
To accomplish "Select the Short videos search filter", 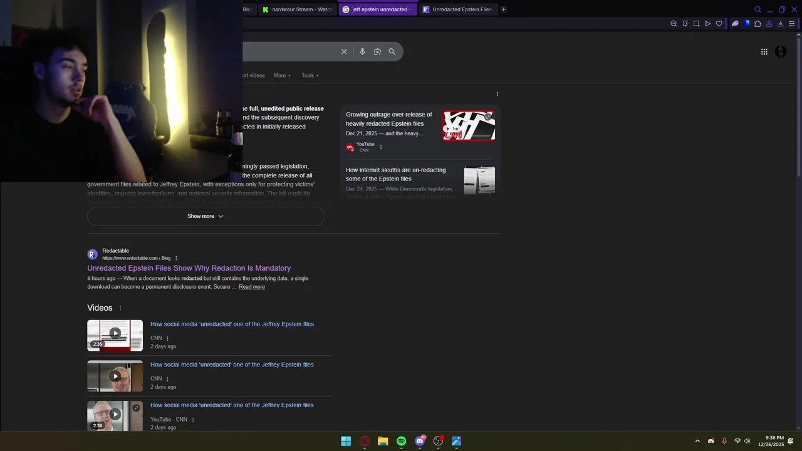I will pos(254,75).
